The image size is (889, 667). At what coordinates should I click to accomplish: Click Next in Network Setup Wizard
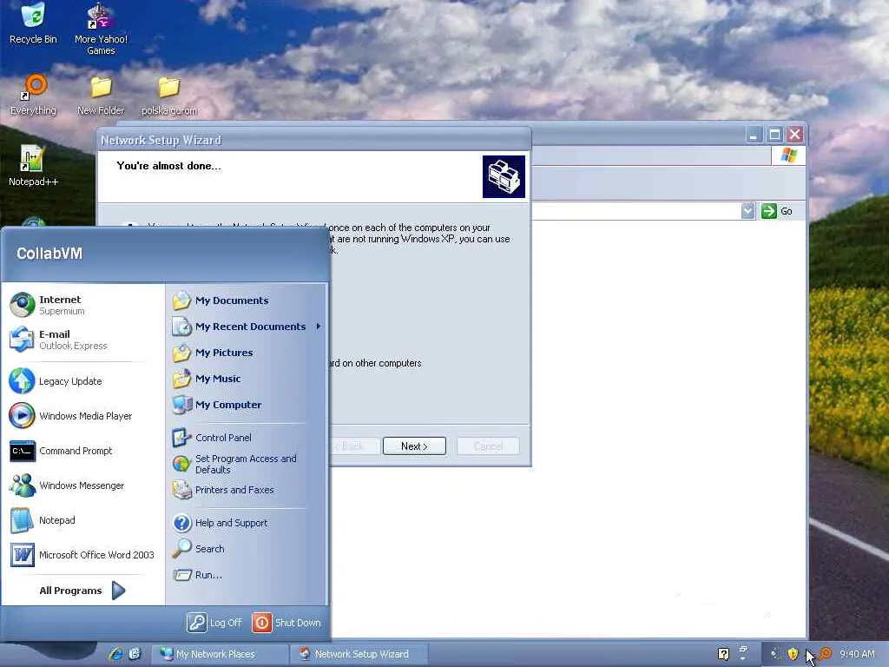pos(414,446)
